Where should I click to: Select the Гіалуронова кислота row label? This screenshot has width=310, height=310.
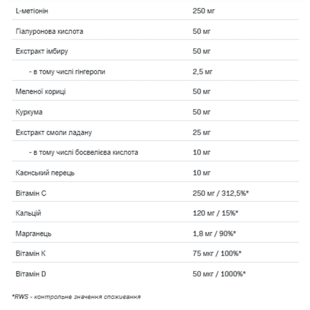click(x=50, y=31)
